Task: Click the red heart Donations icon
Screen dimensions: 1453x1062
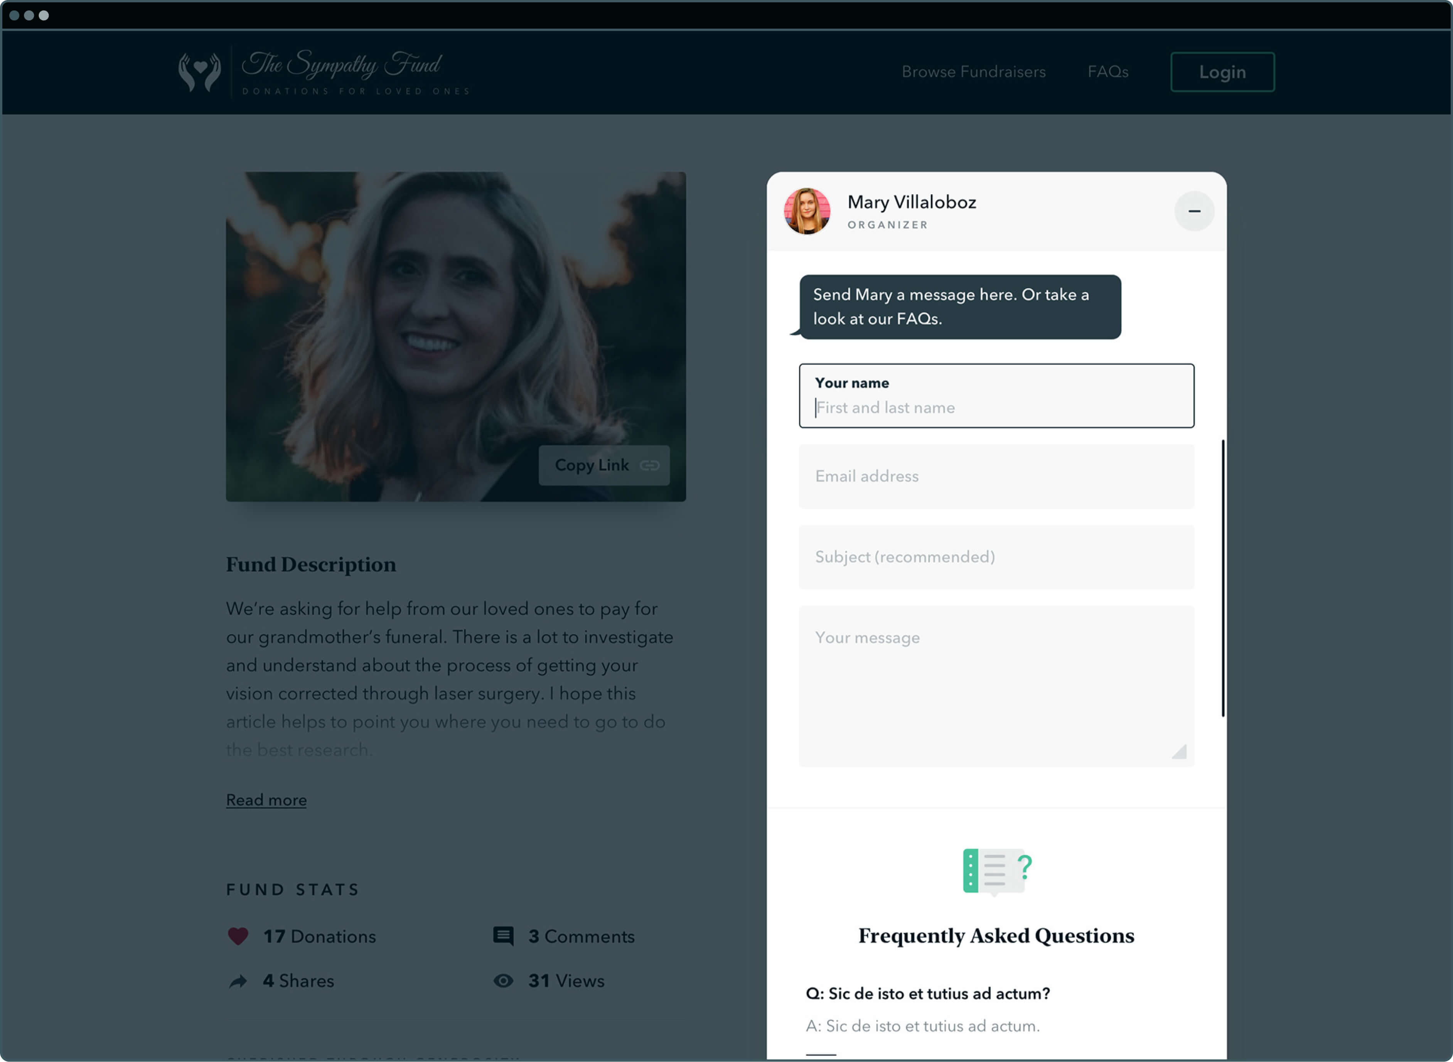Action: coord(238,936)
